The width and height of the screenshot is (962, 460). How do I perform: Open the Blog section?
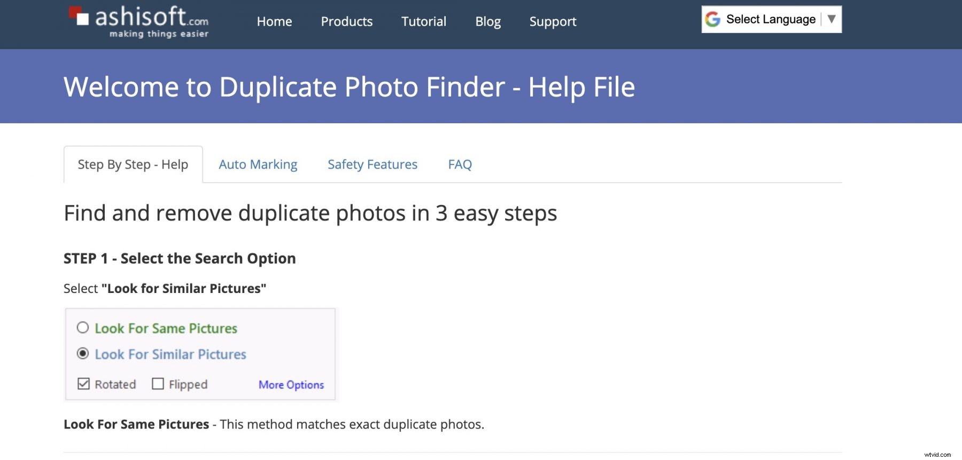487,22
